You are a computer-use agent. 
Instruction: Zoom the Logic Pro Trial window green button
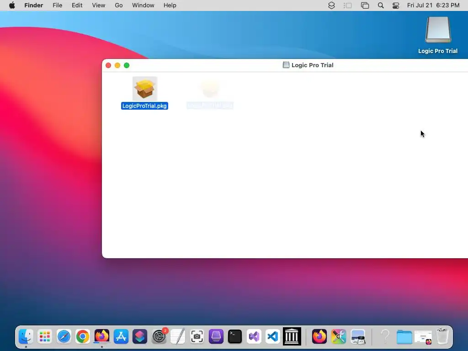(x=127, y=65)
